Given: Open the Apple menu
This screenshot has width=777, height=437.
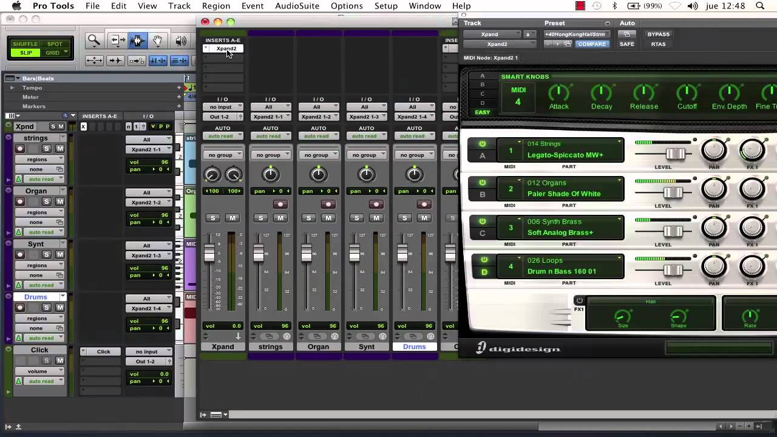Looking at the screenshot, I should coord(16,6).
